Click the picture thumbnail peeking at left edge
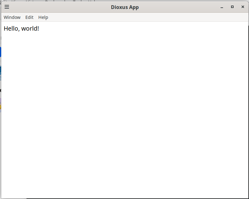 click(0, 73)
